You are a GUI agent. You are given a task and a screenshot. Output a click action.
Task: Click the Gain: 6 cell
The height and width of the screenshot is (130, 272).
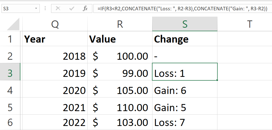coord(185,89)
